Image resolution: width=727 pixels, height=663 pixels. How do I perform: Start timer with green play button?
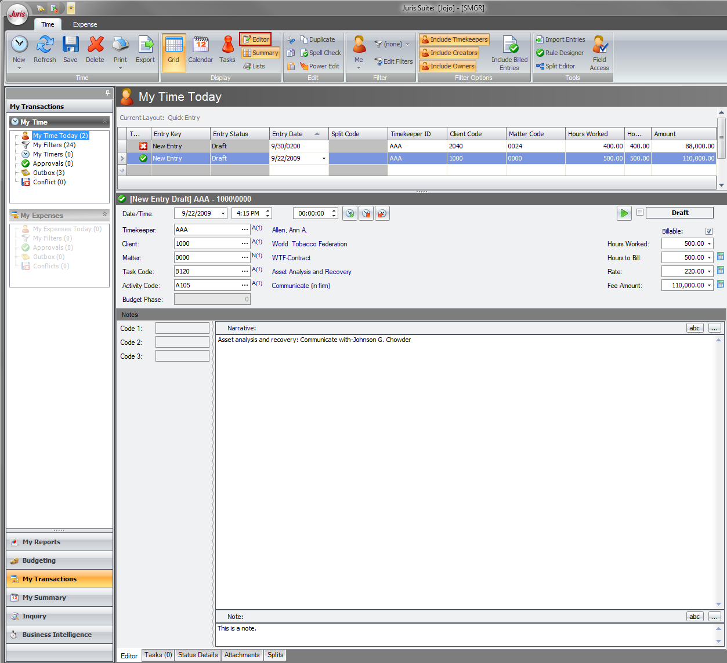click(624, 213)
